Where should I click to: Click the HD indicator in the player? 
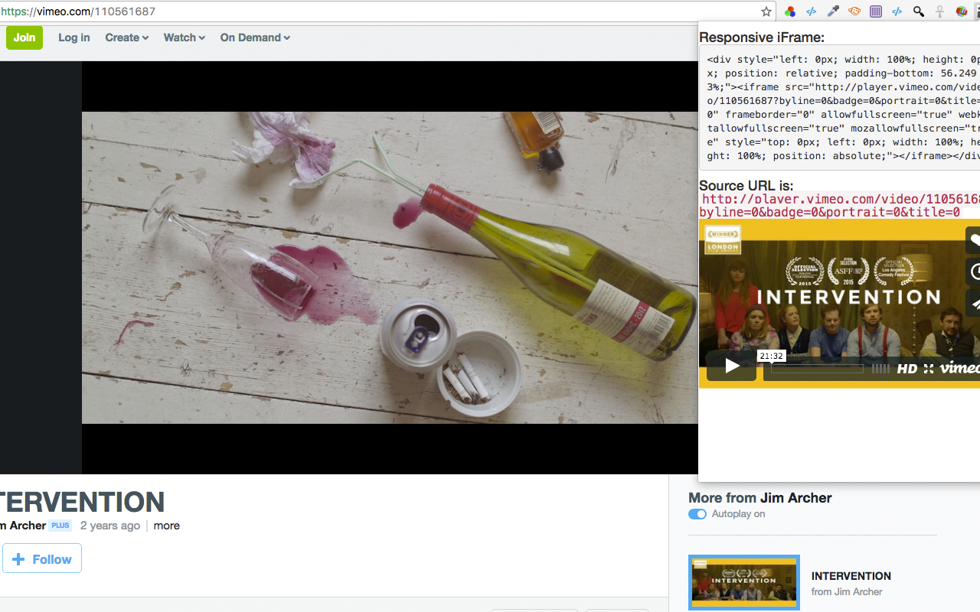pyautogui.click(x=907, y=368)
